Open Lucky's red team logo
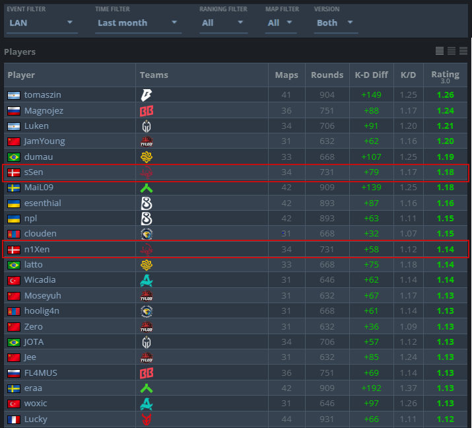Viewport: 472px width, 428px height. (x=147, y=419)
